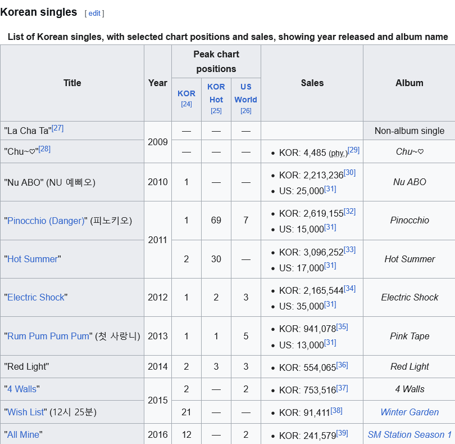Open reference [28] next to Chu~♡ title
The width and height of the screenshot is (455, 444).
coord(44,149)
